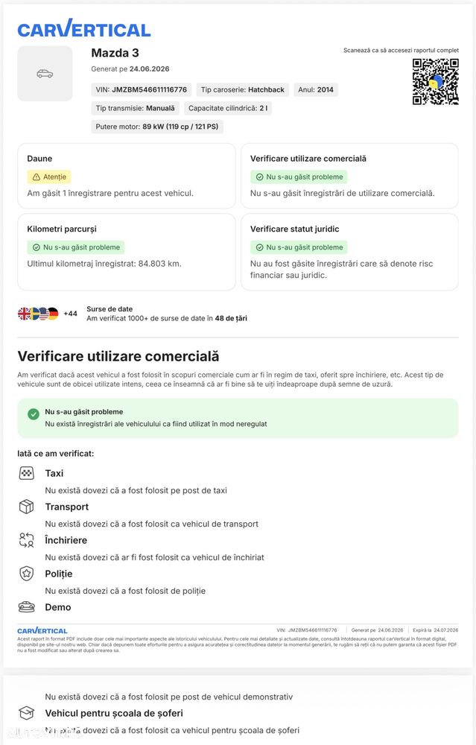Click the yellow Atenție warning badge
The image size is (476, 745).
pyautogui.click(x=49, y=177)
